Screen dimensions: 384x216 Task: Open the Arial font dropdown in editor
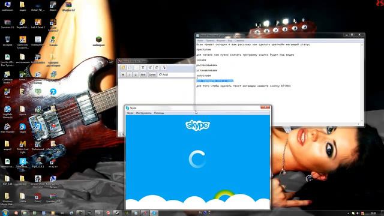coord(176,74)
